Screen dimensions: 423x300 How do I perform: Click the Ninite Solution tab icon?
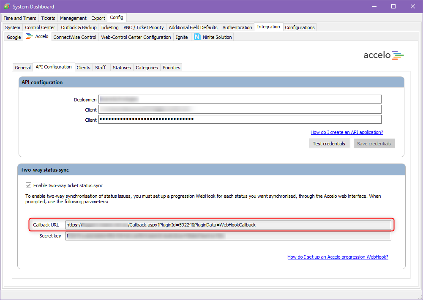(x=197, y=37)
